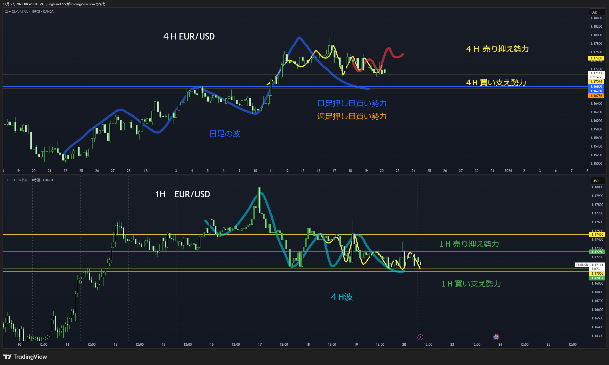Screen dimensions: 609x365
Task: Click the US flag economic event icon
Action: [496, 337]
